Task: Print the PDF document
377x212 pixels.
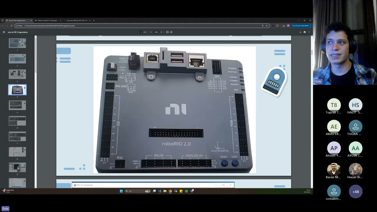Action: (305, 32)
